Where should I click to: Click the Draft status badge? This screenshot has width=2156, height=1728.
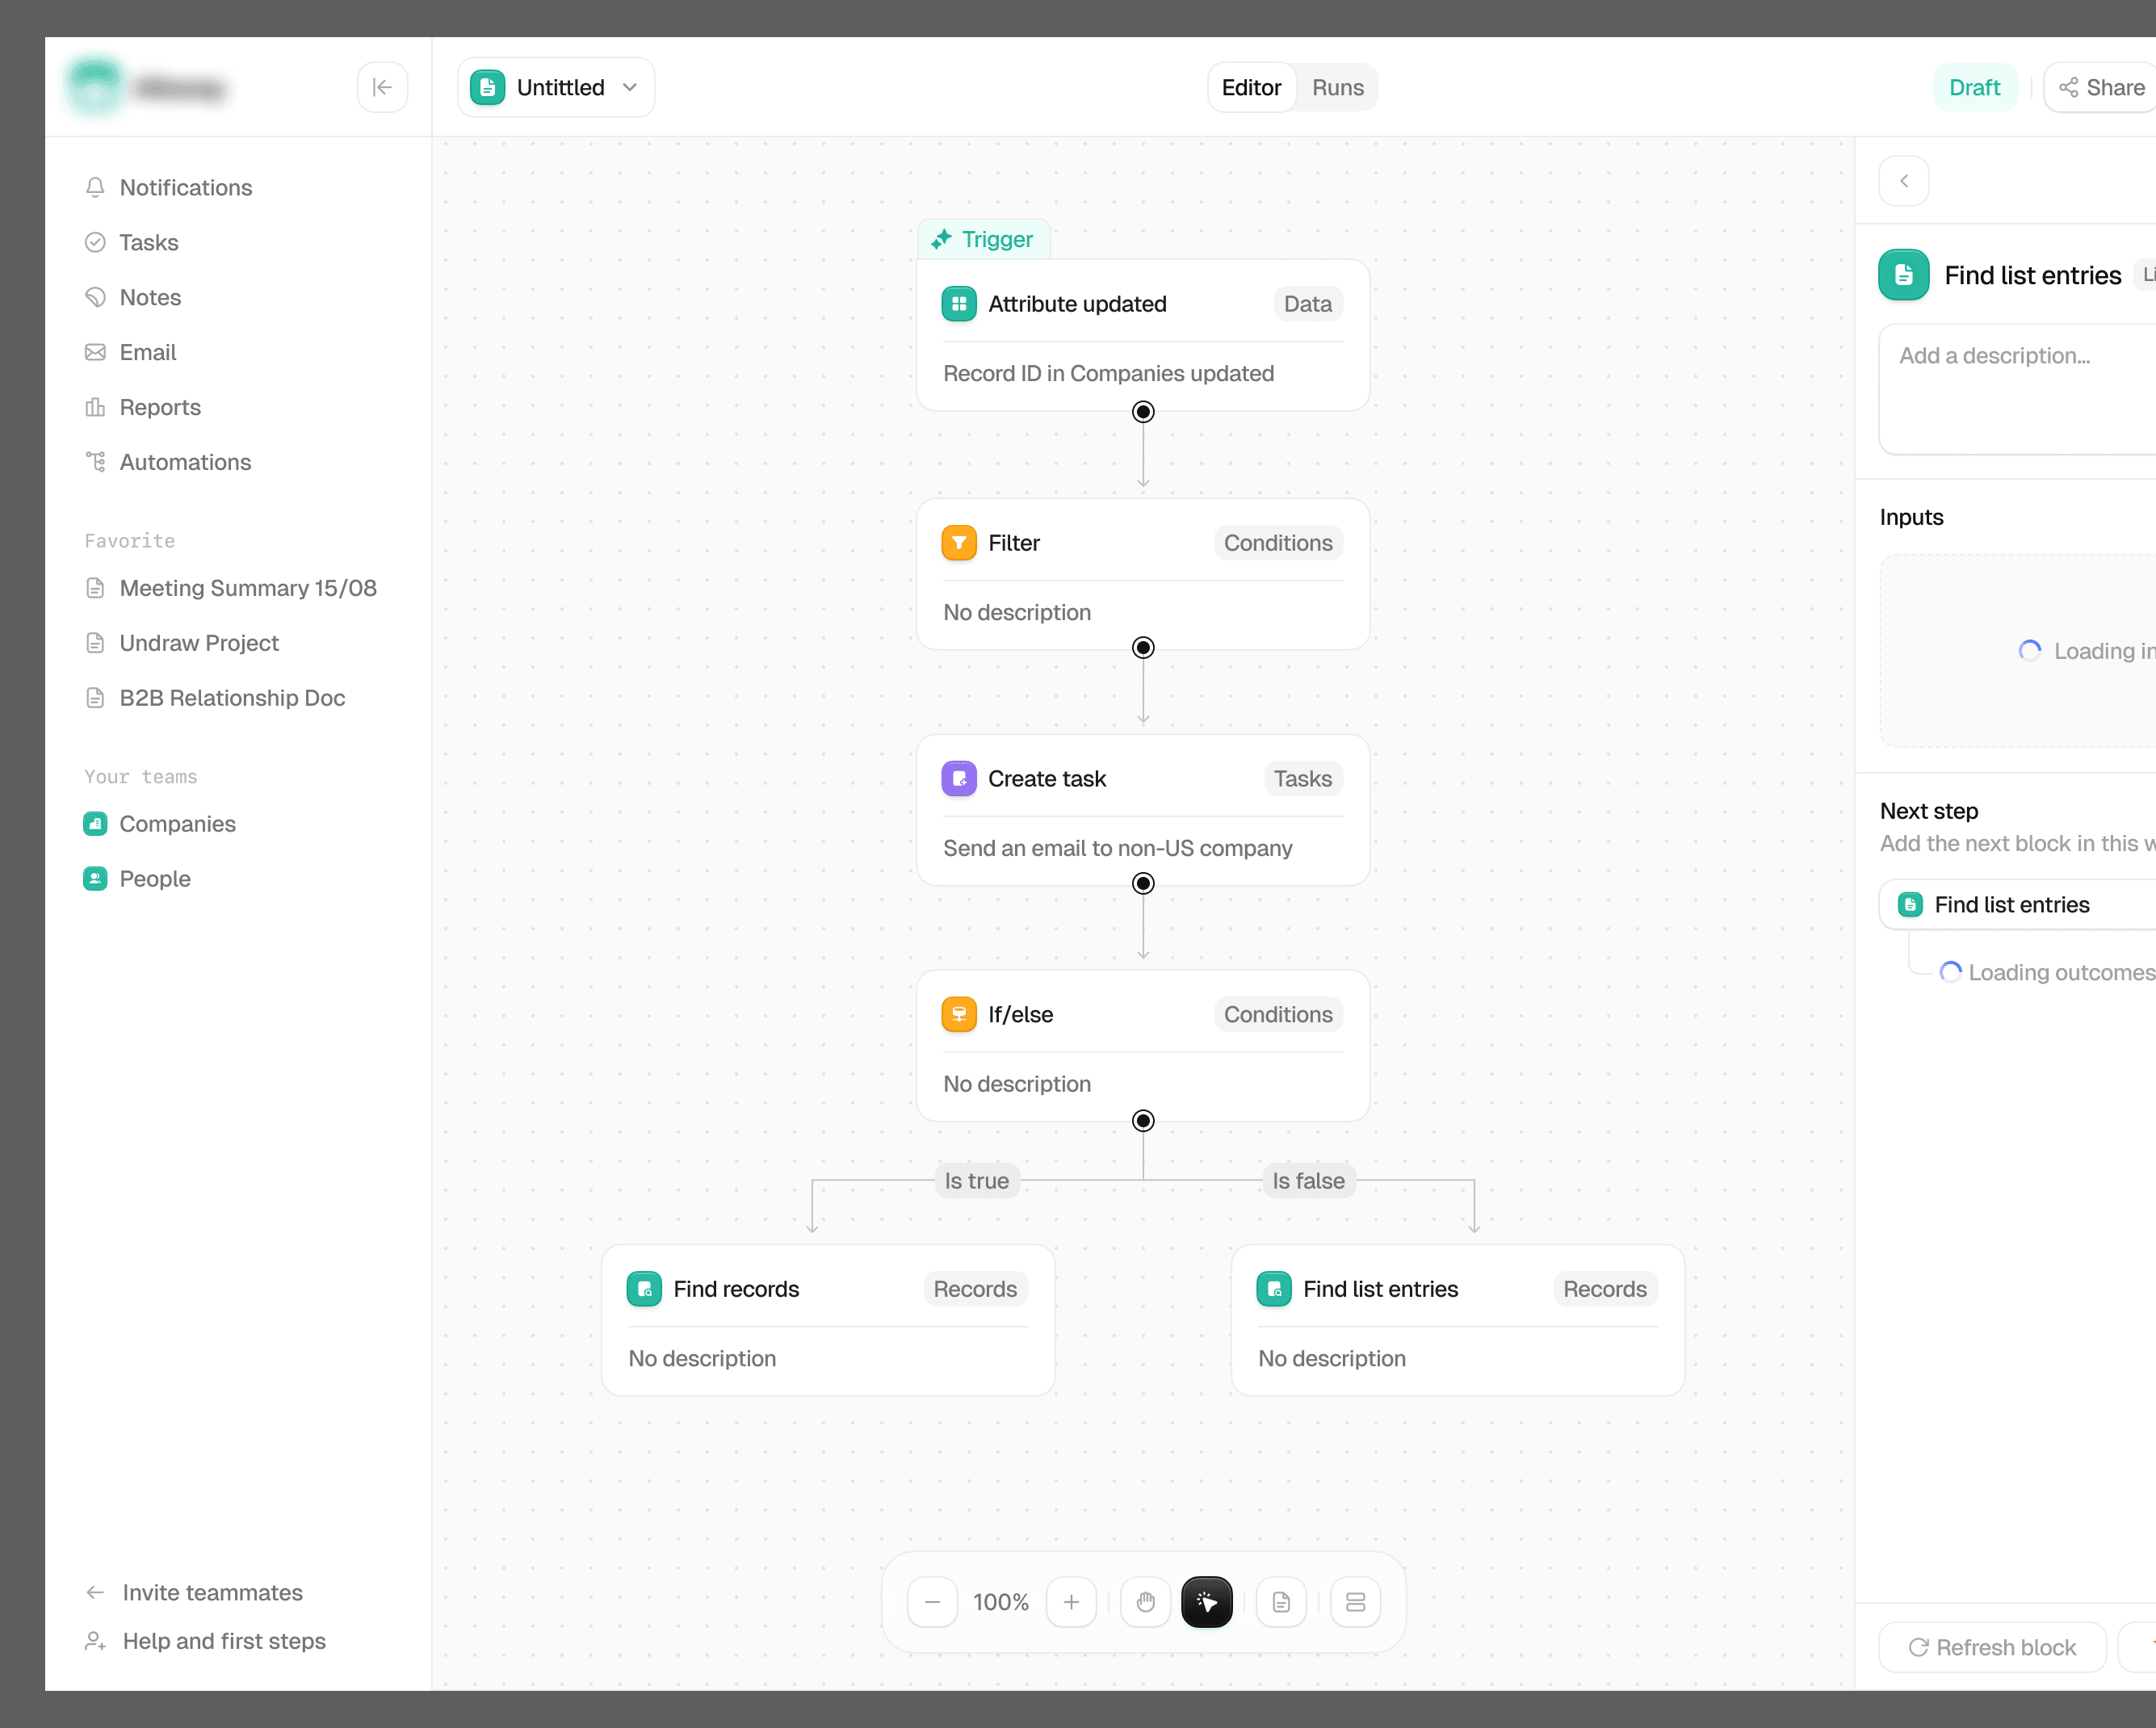pos(1974,87)
